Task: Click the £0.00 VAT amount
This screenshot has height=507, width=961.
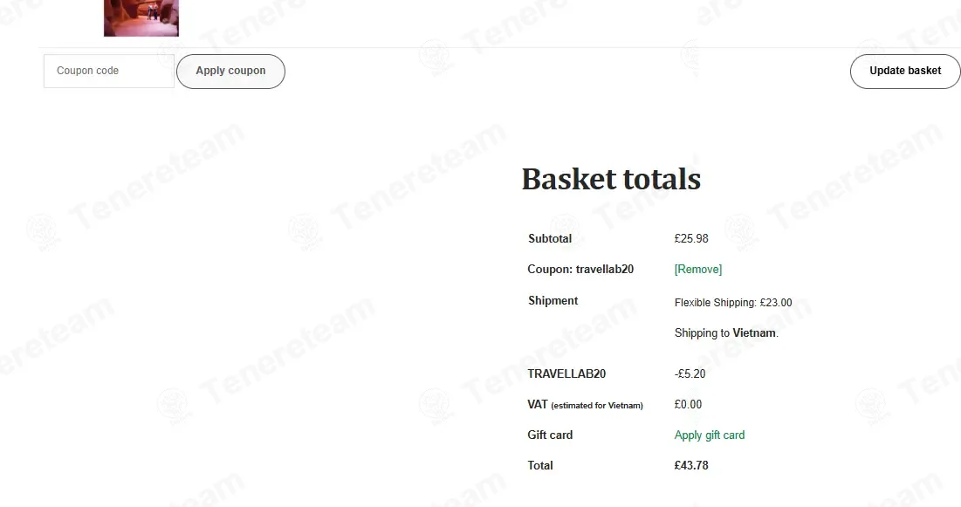Action: point(688,405)
